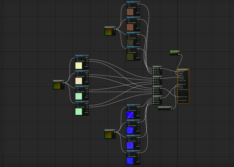Select the Landscape Visibility Mask node title
This screenshot has width=234, height=167.
pos(164,107)
